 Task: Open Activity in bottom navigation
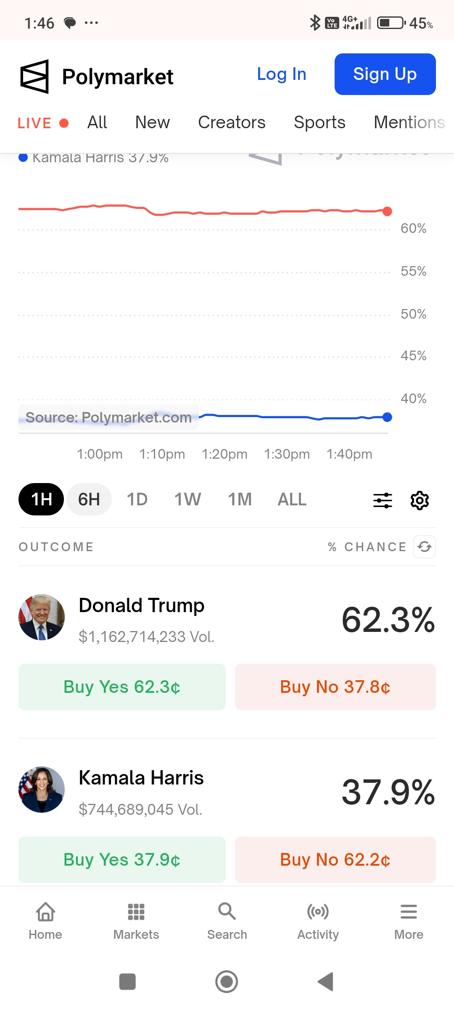318,921
